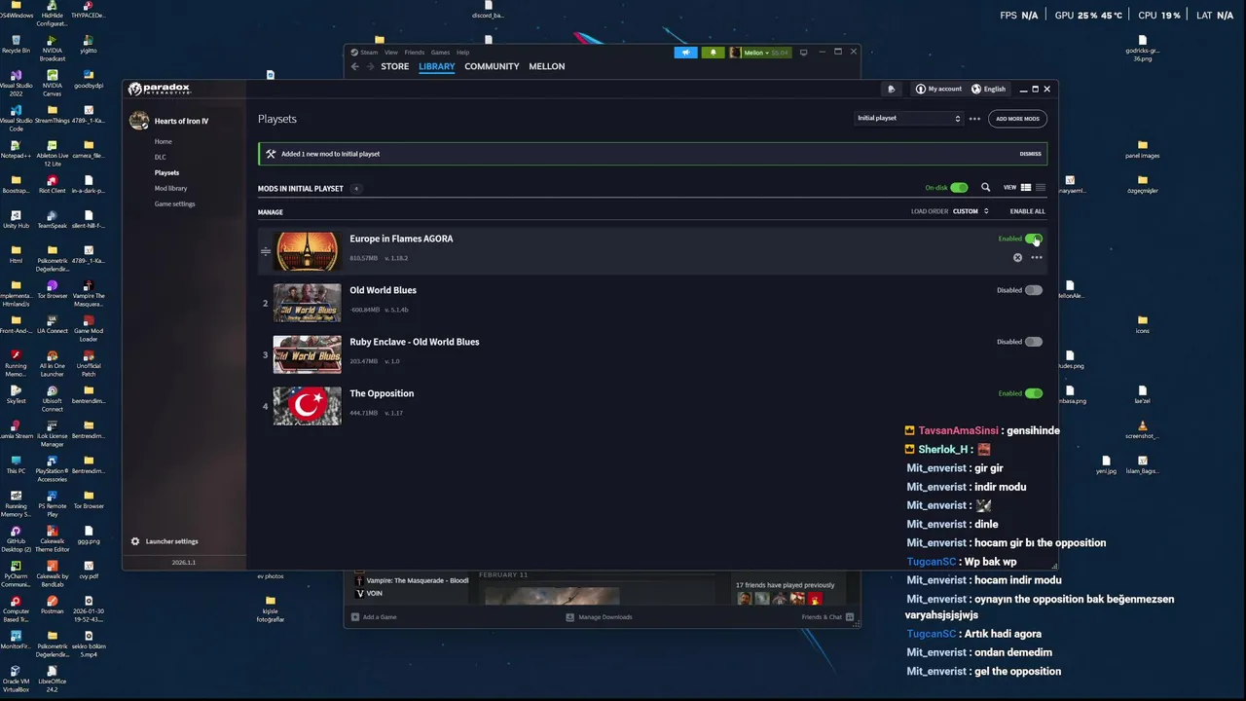Open Steam announcements megaphone button
This screenshot has width=1246, height=701.
pyautogui.click(x=685, y=53)
